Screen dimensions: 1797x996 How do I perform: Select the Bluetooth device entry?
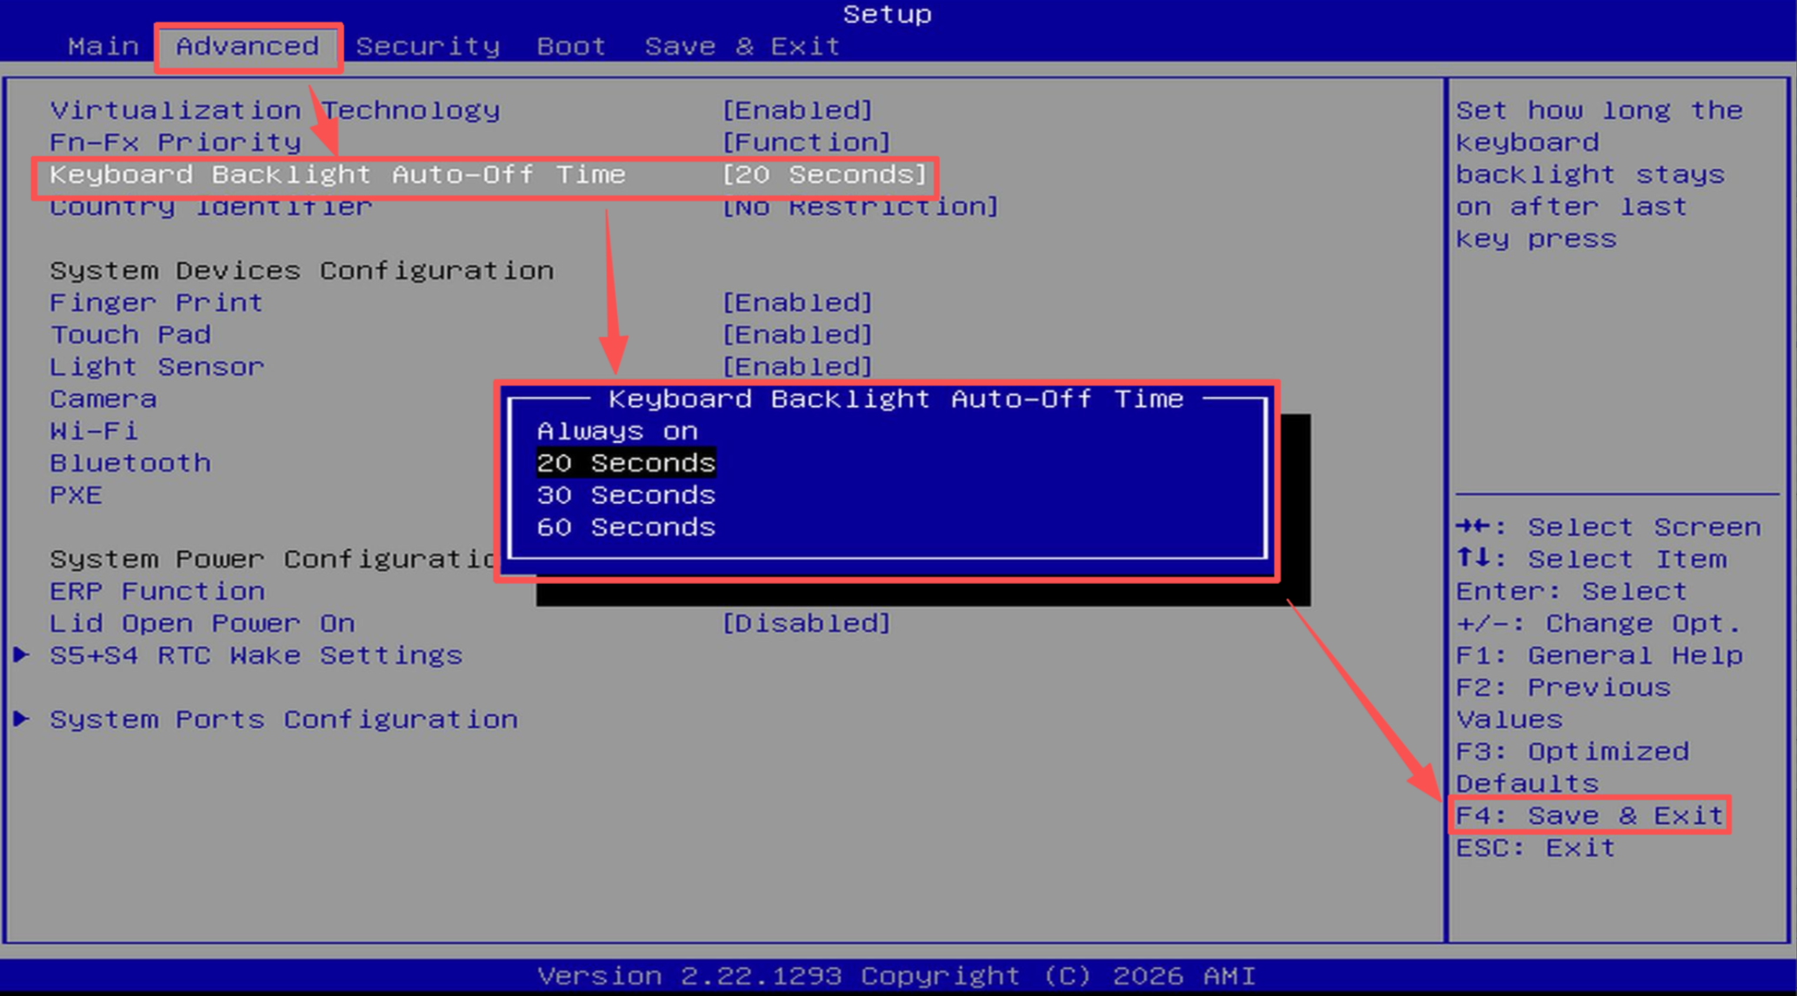click(130, 463)
